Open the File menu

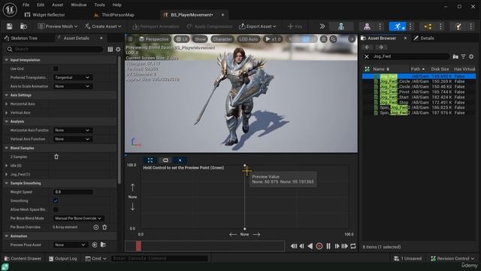(26, 5)
